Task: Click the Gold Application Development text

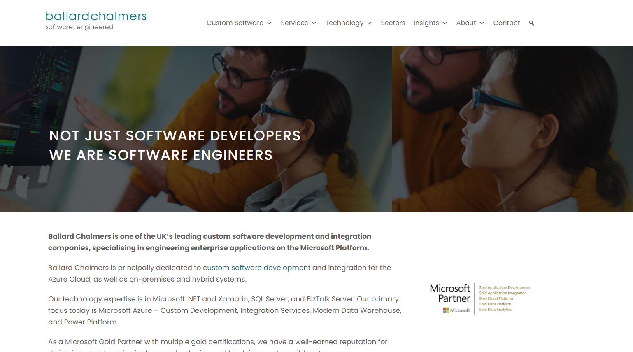Action: [x=504, y=288]
